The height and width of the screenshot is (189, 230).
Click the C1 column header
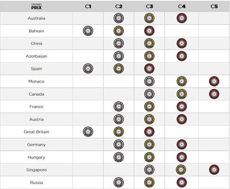(88, 6)
